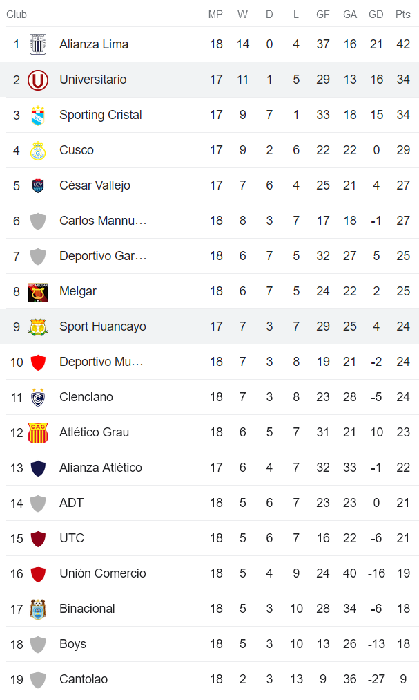This screenshot has width=419, height=700.
Task: Click the Deportivo Municipal red shield icon
Action: [38, 362]
